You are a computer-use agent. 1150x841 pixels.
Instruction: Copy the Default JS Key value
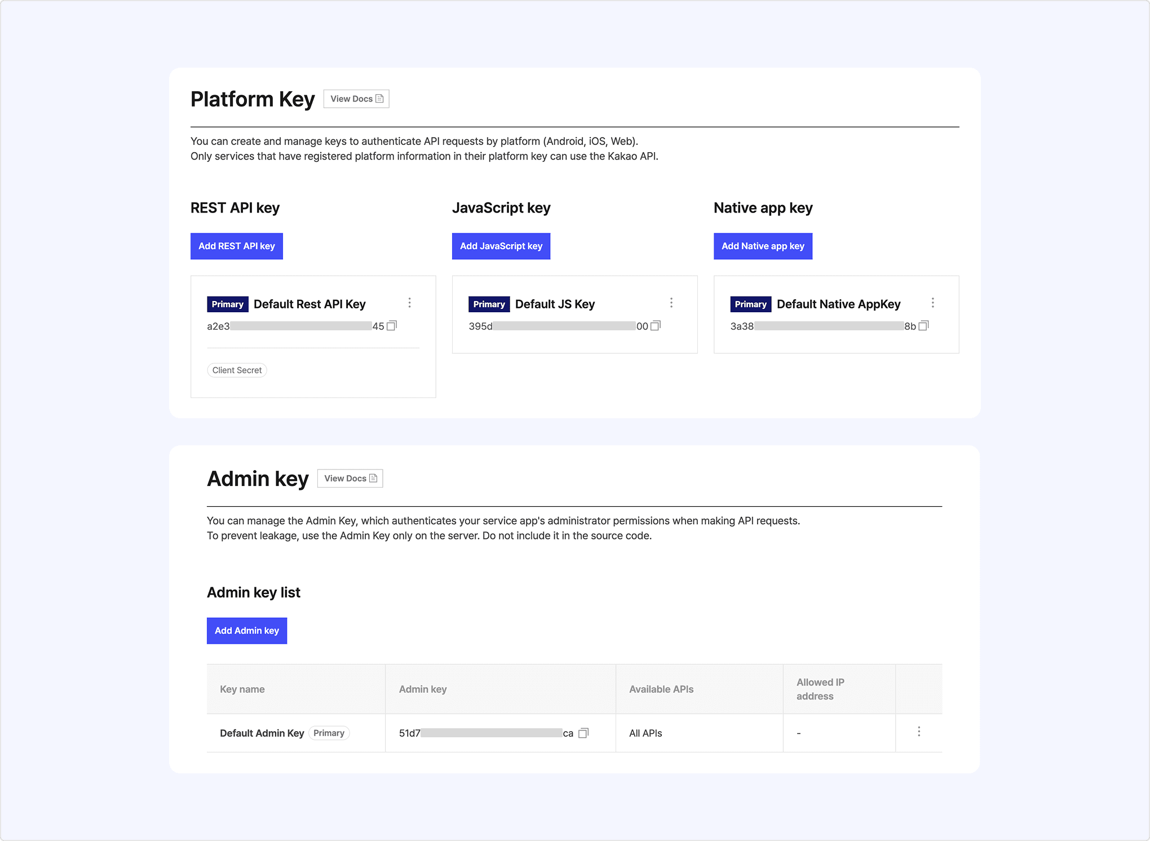(x=655, y=326)
